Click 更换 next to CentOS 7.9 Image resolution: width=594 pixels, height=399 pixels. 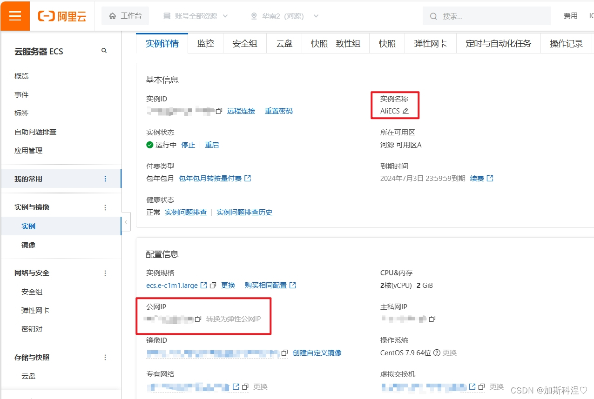pos(450,353)
